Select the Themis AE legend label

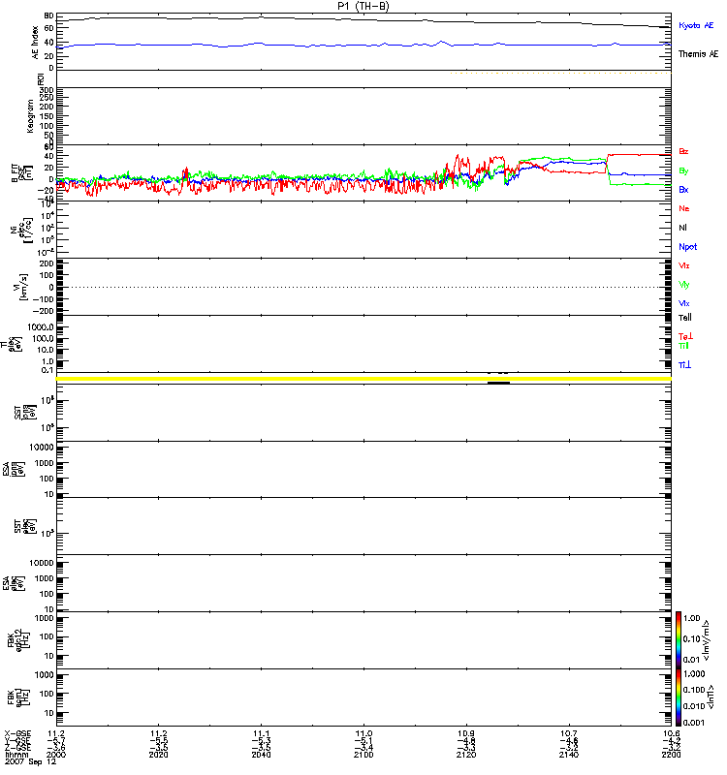(x=698, y=54)
